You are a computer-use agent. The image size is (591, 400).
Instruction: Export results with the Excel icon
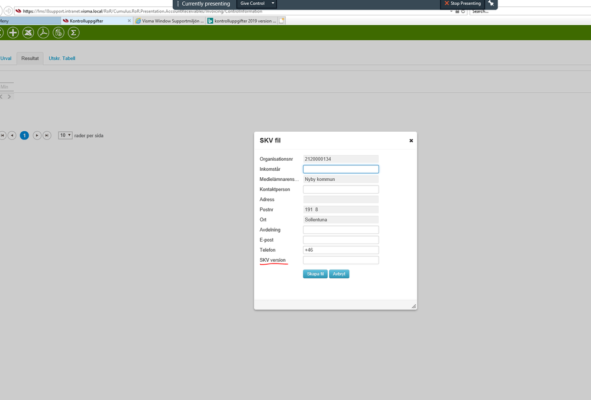tap(28, 32)
